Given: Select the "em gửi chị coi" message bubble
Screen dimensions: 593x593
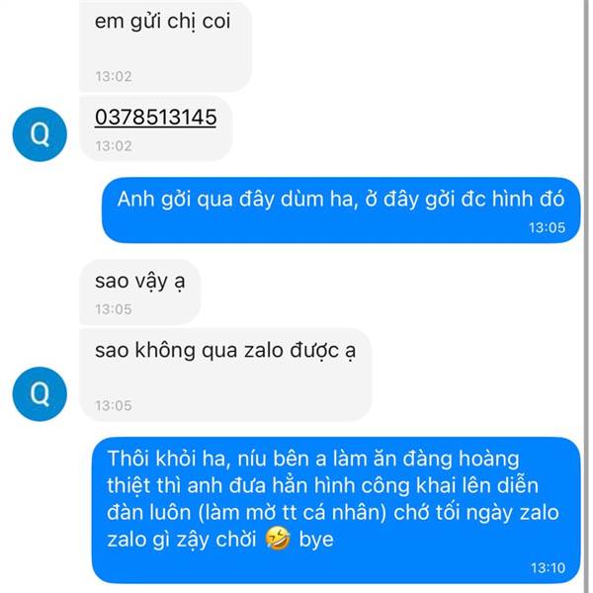Looking at the screenshot, I should 164,44.
